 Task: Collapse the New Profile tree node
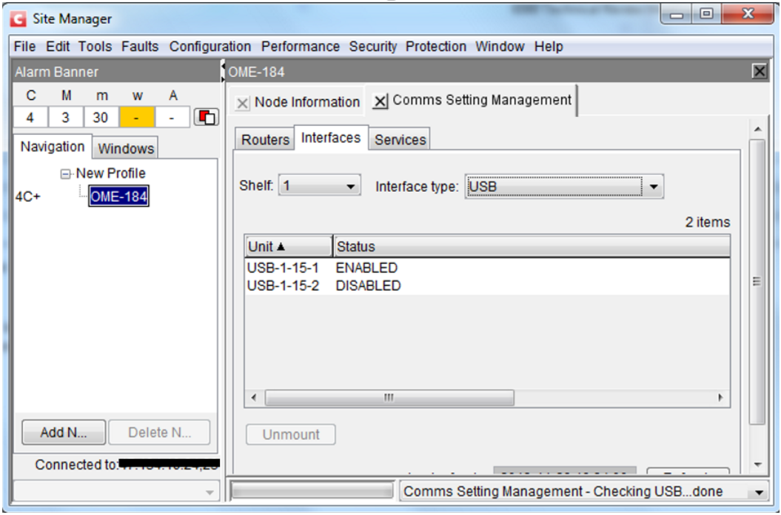coord(66,173)
